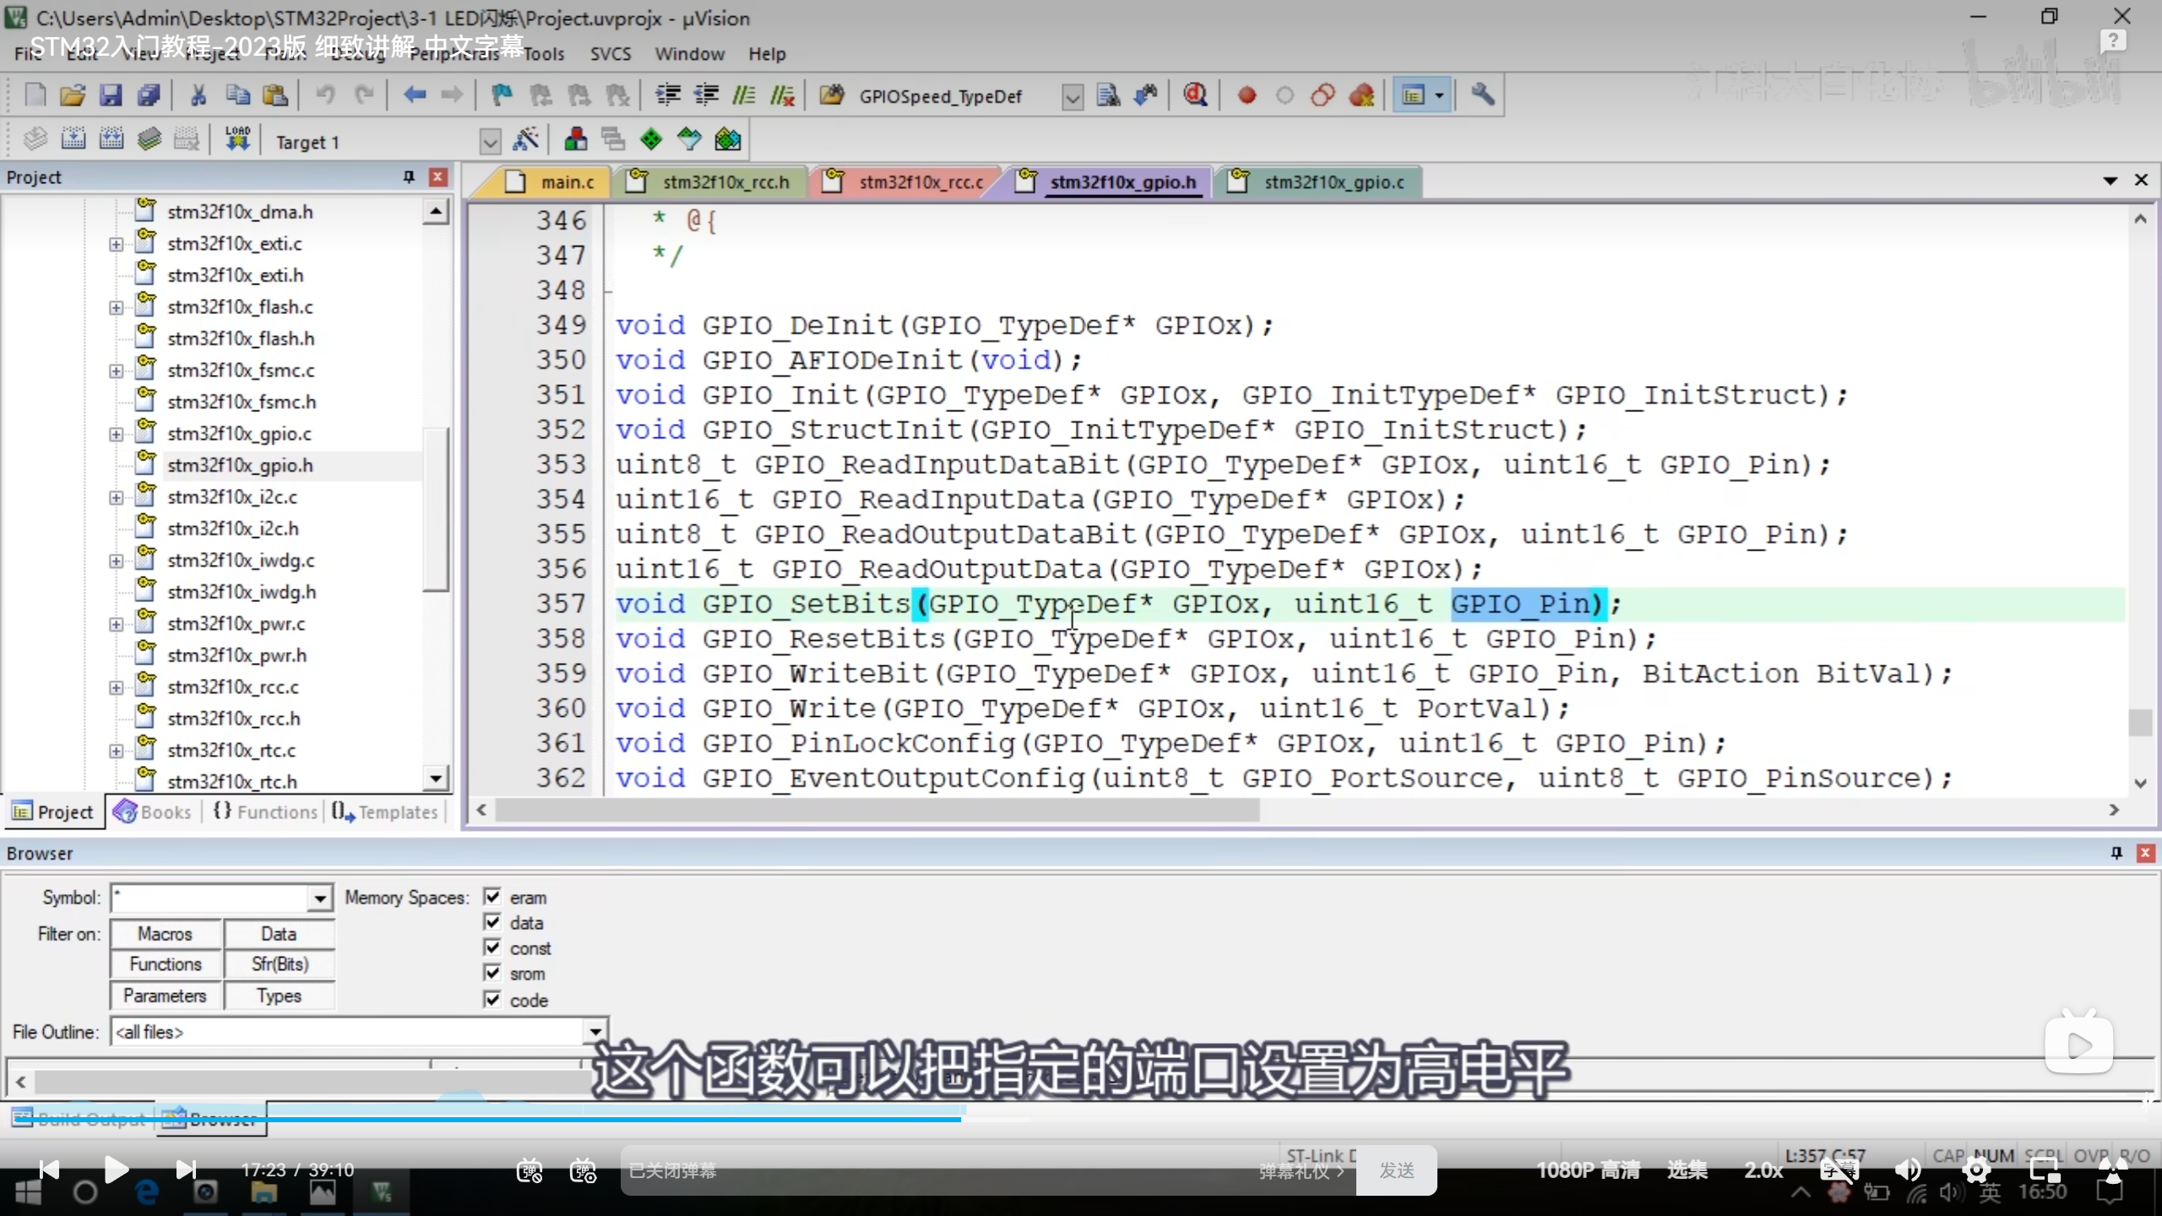Click the Manage Run-Time Environment green diamond icon

point(650,139)
